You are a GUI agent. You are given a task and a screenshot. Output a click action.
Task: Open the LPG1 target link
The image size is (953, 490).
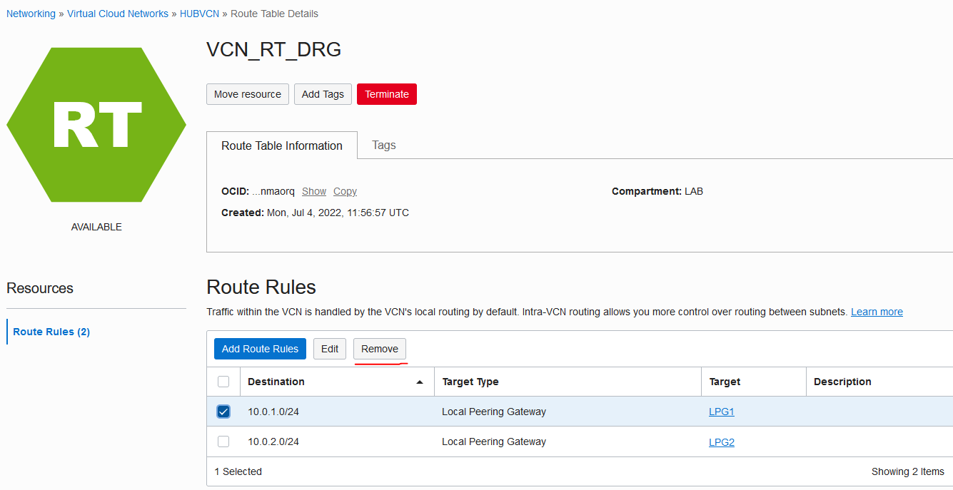pyautogui.click(x=722, y=412)
